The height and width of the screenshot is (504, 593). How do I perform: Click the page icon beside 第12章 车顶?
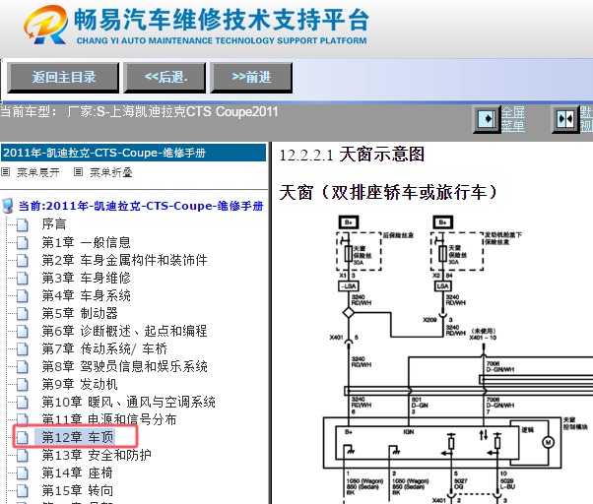(23, 437)
